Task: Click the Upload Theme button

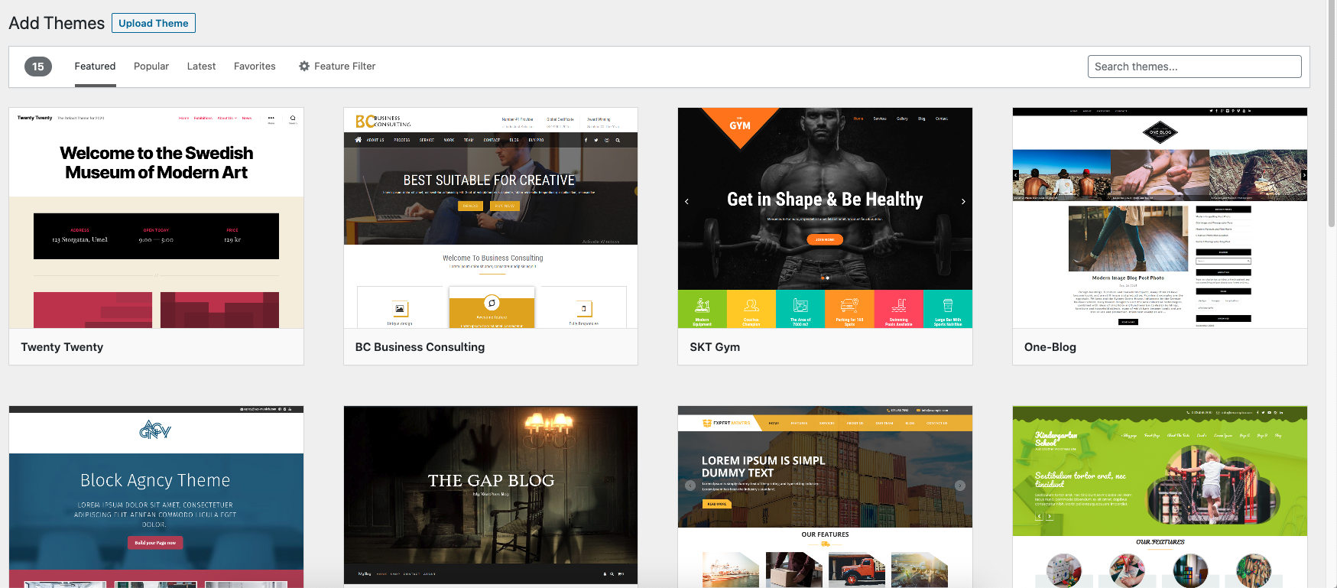Action: point(154,23)
